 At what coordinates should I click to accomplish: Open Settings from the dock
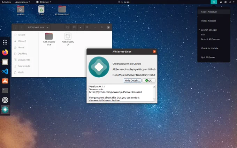point(5,100)
